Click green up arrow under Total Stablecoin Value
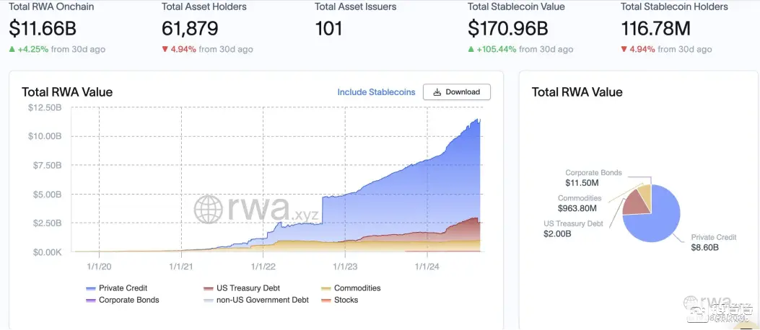 click(471, 50)
